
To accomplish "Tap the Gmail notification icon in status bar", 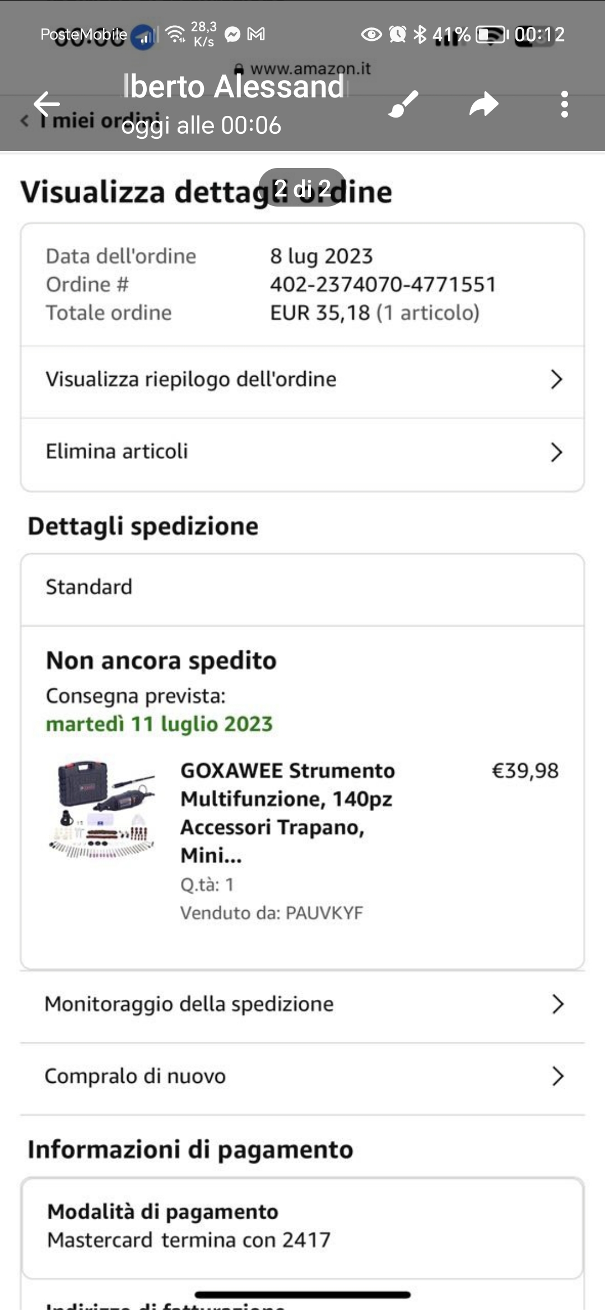I will pyautogui.click(x=256, y=35).
